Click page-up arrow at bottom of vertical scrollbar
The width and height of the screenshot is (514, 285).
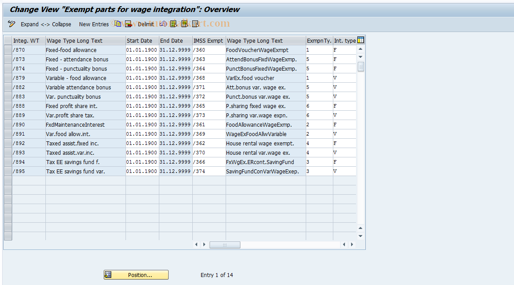(x=360, y=228)
